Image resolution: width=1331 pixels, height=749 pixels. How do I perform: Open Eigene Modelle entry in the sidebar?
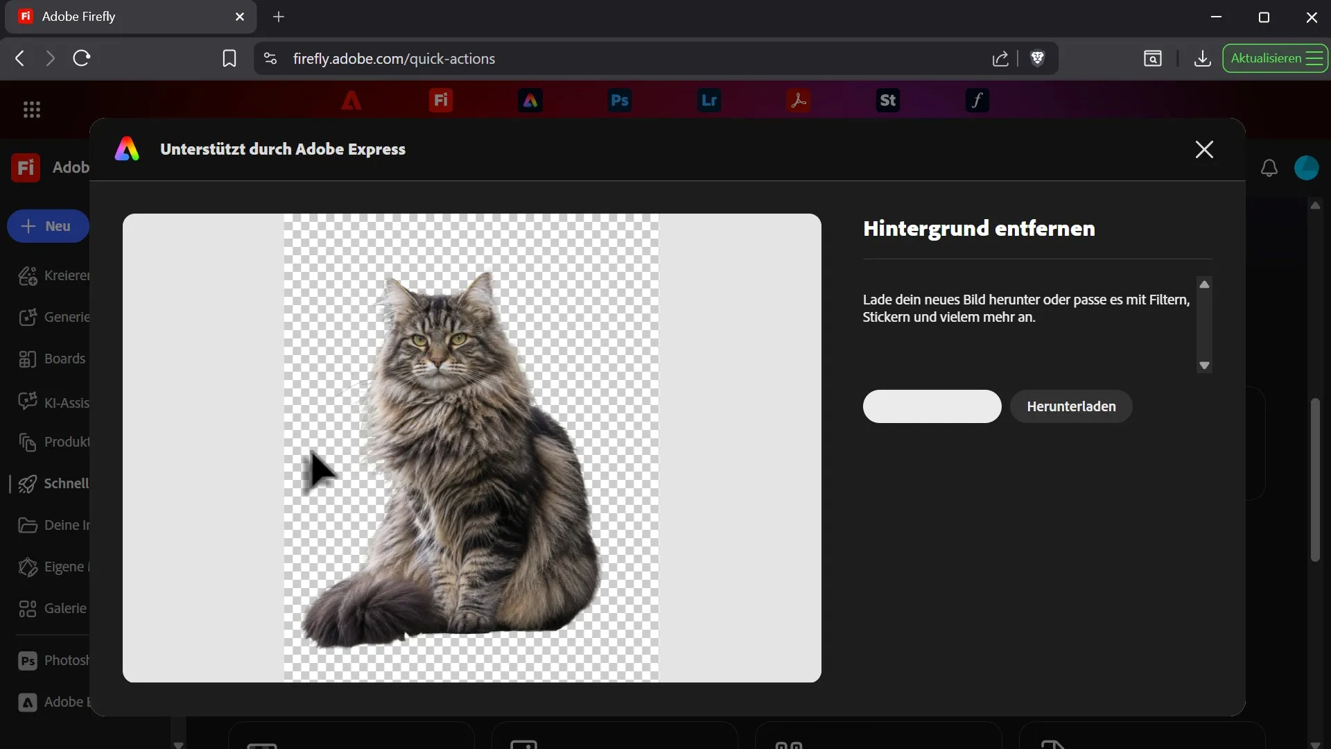54,567
